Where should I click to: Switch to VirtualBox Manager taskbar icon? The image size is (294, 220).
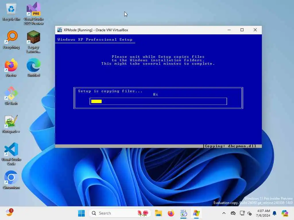click(x=183, y=213)
